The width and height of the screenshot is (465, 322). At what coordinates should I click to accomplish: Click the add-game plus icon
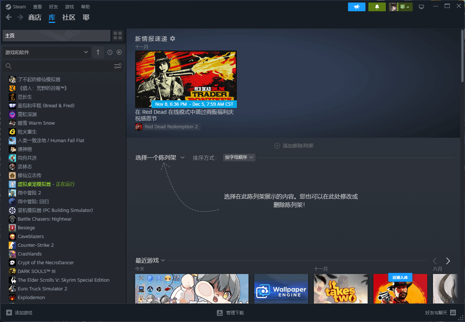coord(9,313)
